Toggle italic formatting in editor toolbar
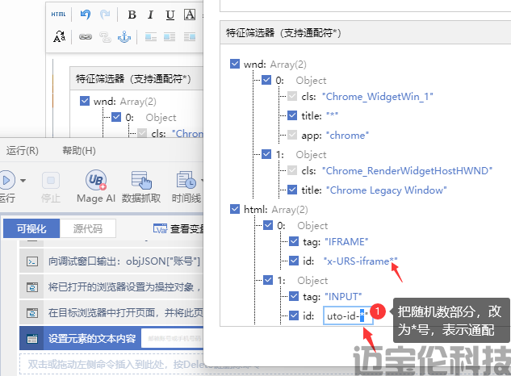This screenshot has height=376, width=511. [151, 15]
